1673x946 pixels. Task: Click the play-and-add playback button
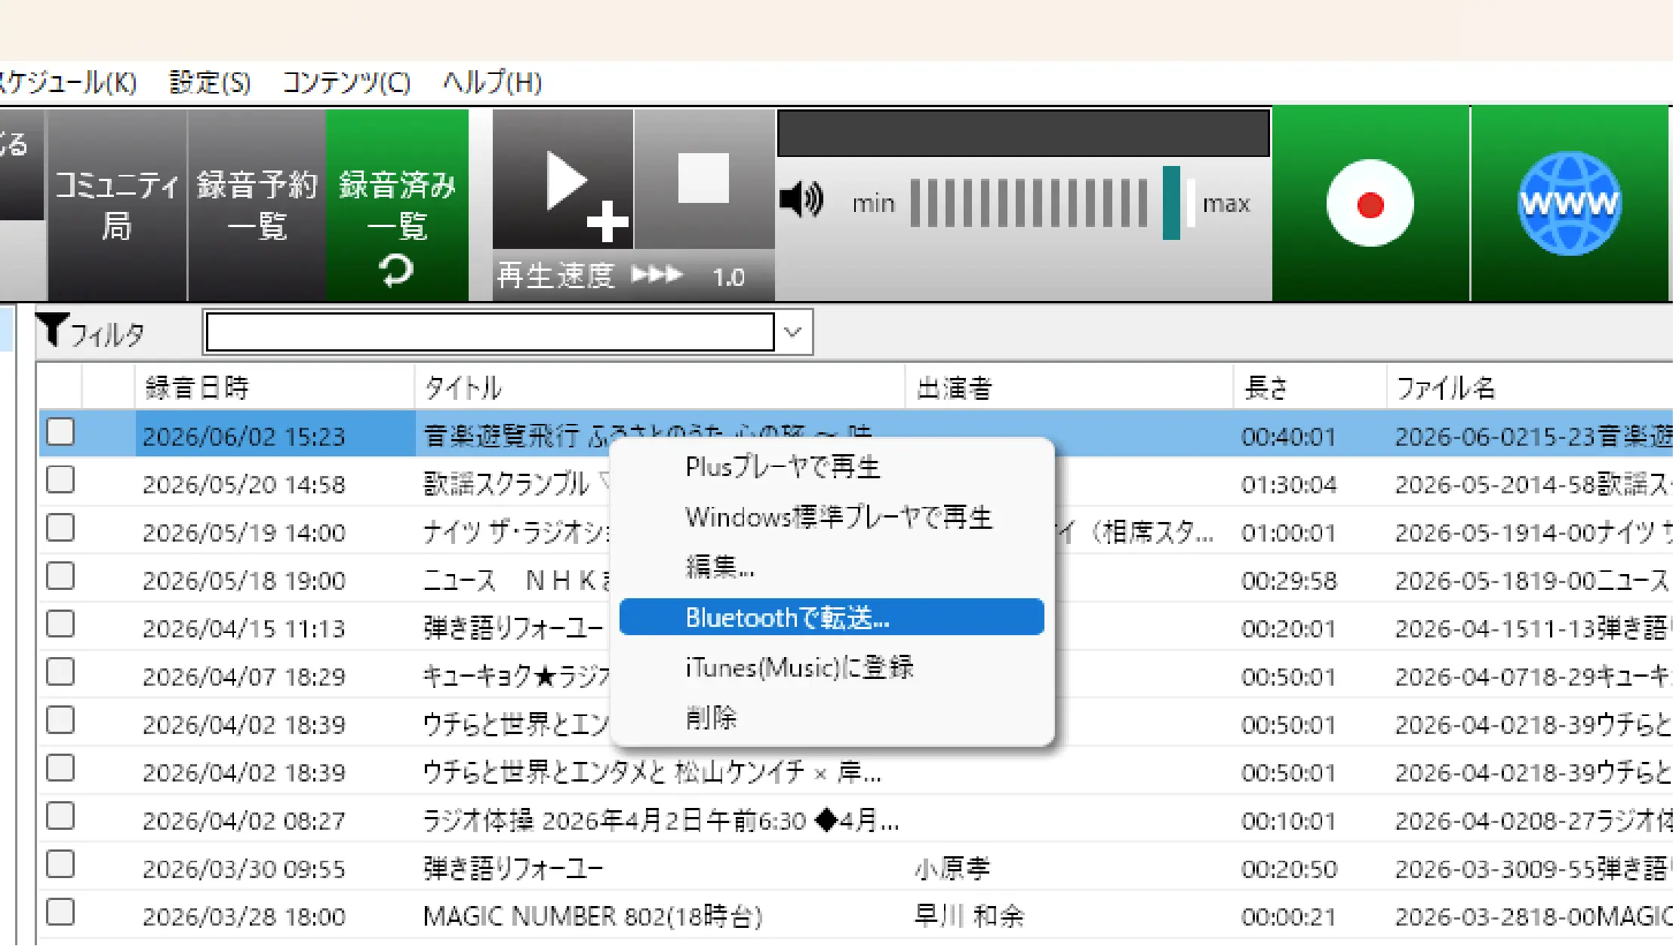(x=563, y=180)
